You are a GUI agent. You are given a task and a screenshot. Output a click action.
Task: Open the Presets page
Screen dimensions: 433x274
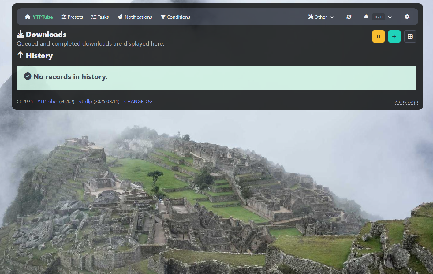[72, 17]
